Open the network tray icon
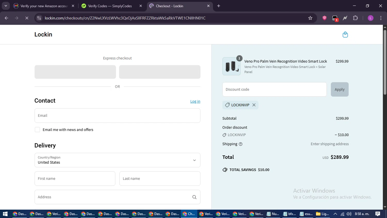 pyautogui.click(x=342, y=214)
